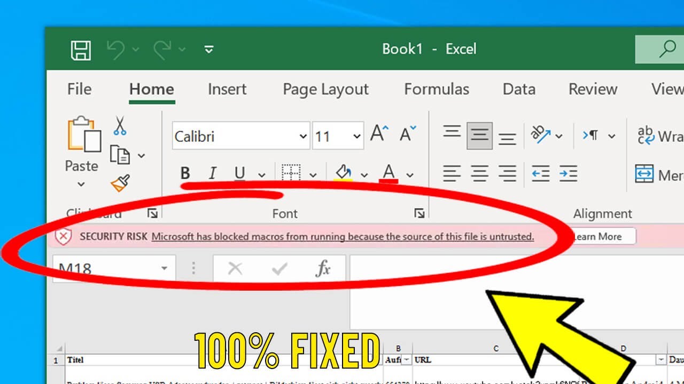The width and height of the screenshot is (684, 384).
Task: Toggle Middle Align vertical alignment
Action: tap(479, 135)
